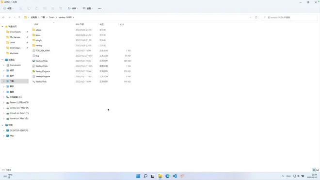Image resolution: width=320 pixels, height=180 pixels.
Task: Expand the Documents tree node
Action: [x=4, y=65]
